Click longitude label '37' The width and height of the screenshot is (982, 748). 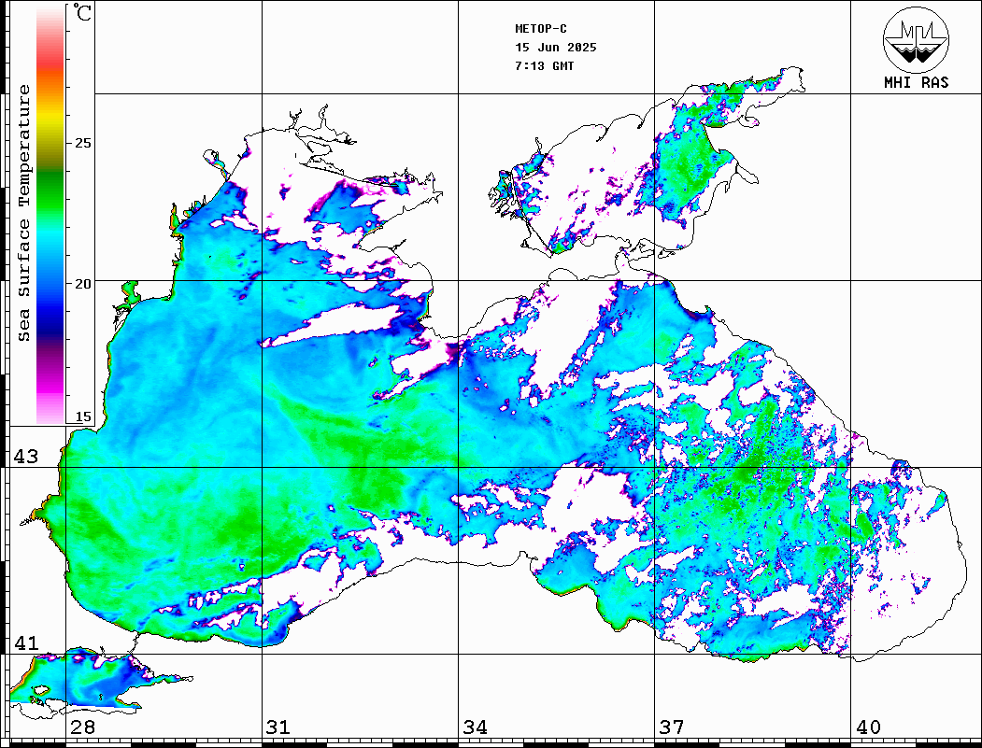pyautogui.click(x=672, y=727)
